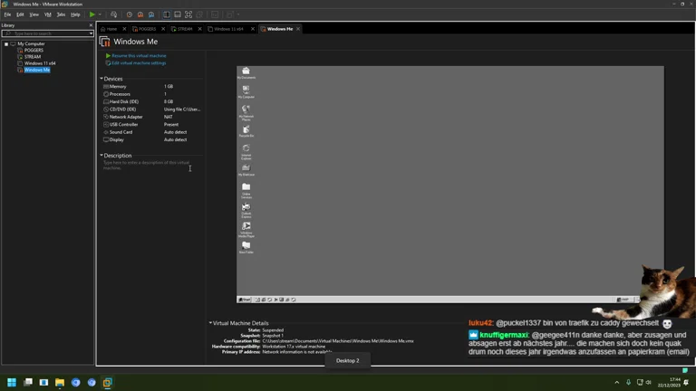Click the Windows Start button on taskbar
The width and height of the screenshot is (696, 391).
[12, 382]
